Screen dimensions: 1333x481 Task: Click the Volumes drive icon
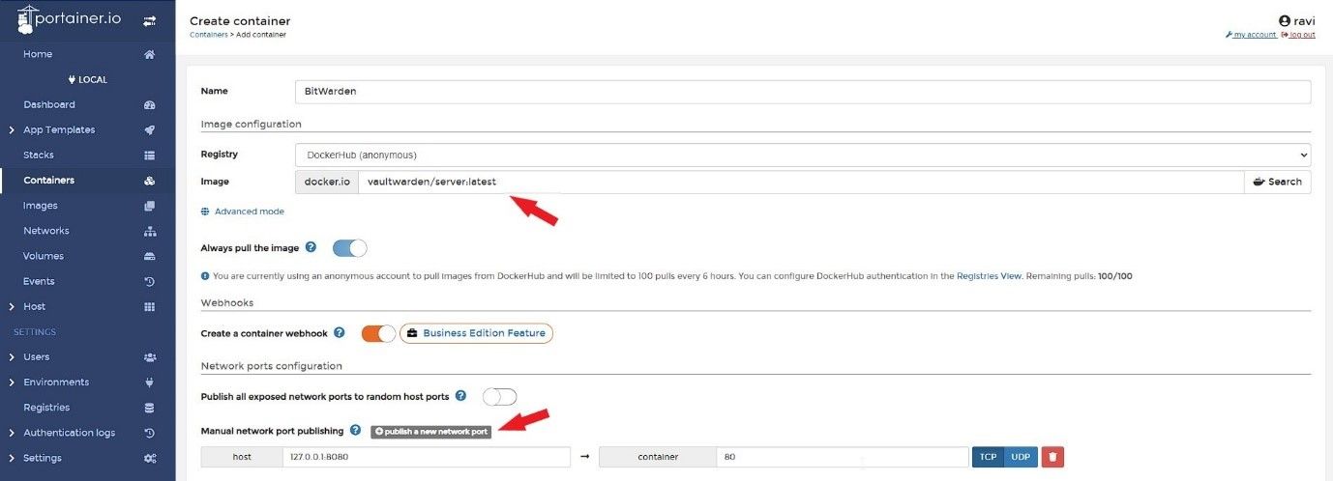(x=150, y=256)
